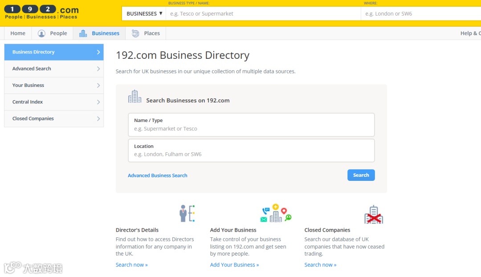Focus the top Where location field
The width and height of the screenshot is (481, 277).
pyautogui.click(x=421, y=14)
